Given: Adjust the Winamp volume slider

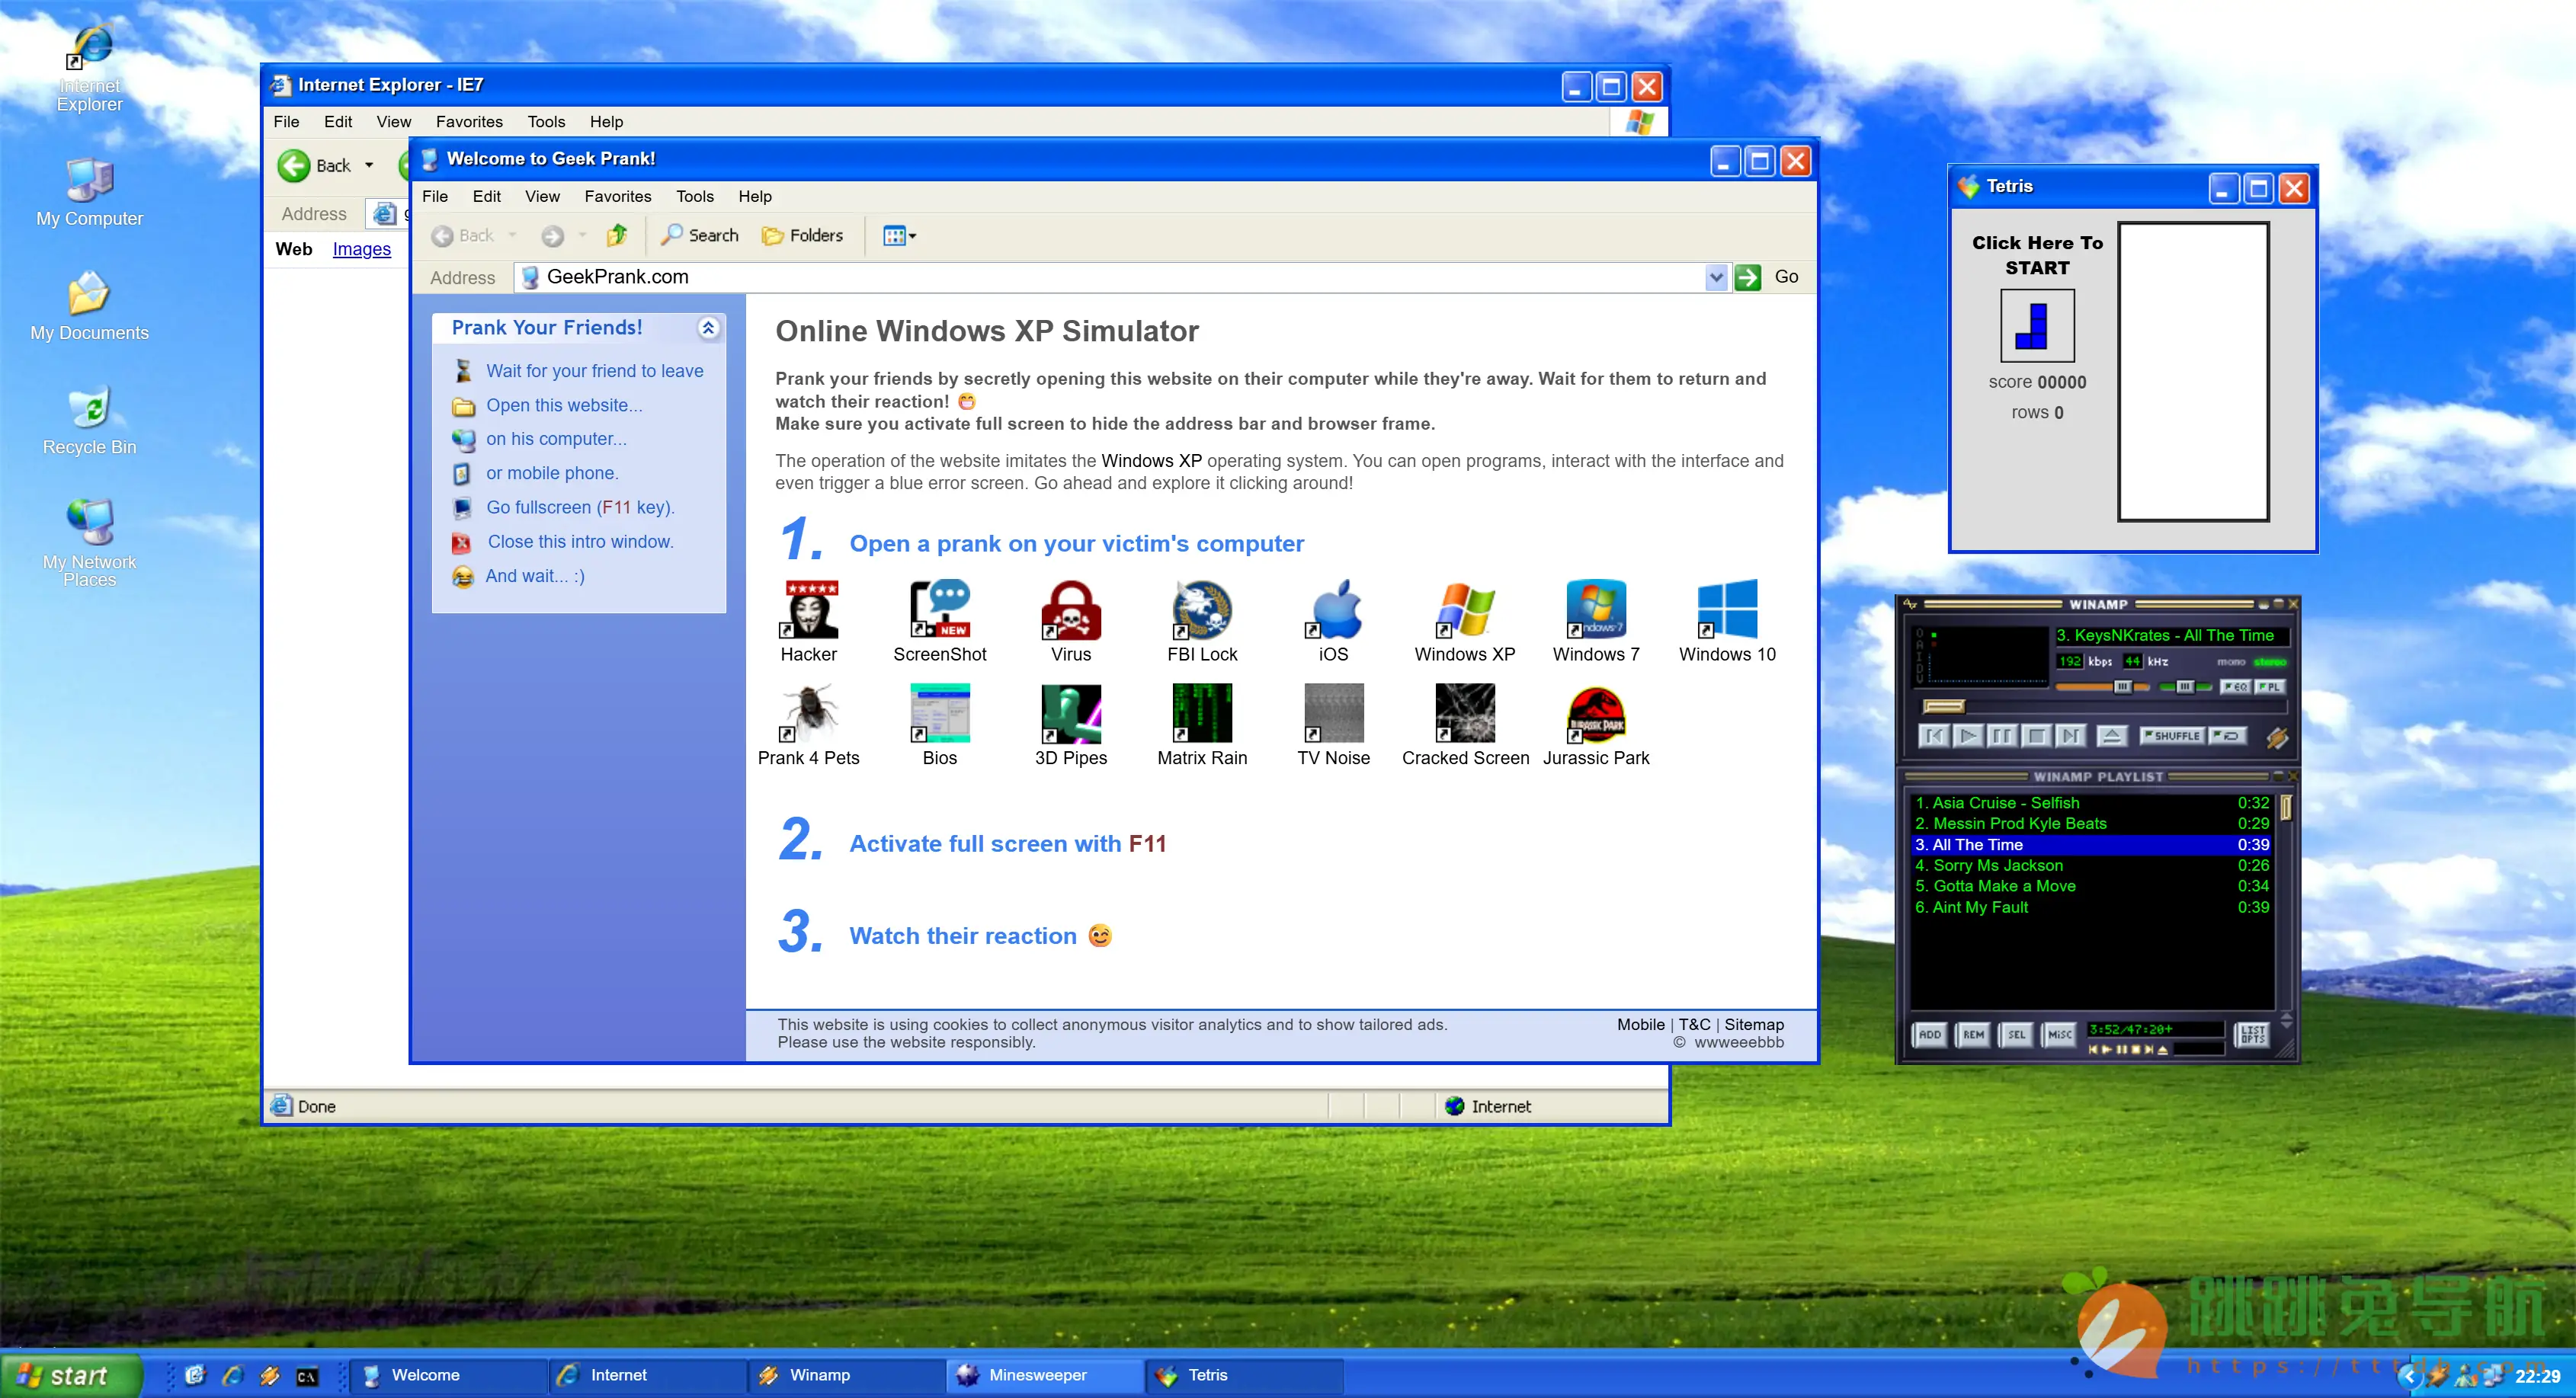Looking at the screenshot, I should click(2102, 686).
